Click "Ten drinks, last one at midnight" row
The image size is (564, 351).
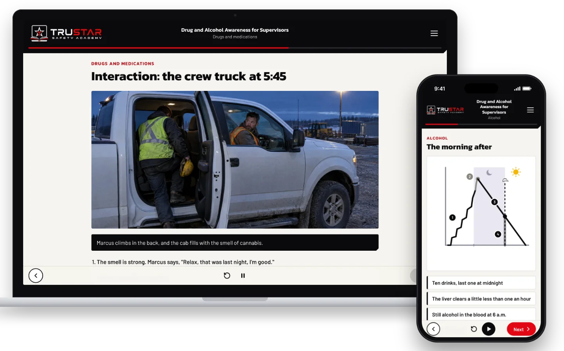[x=481, y=283]
